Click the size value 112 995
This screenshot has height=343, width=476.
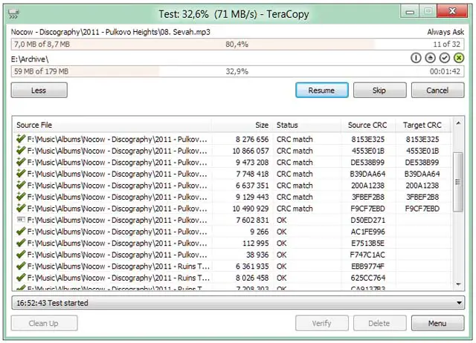click(x=256, y=243)
